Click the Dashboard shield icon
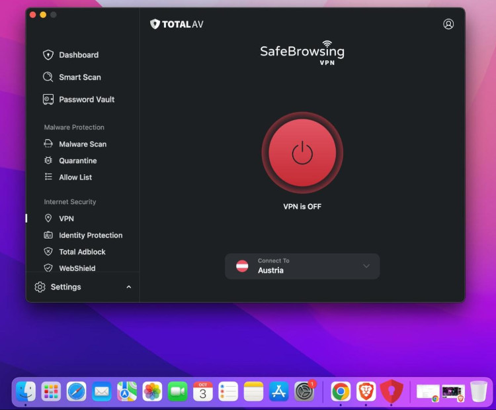The width and height of the screenshot is (496, 410). [48, 55]
